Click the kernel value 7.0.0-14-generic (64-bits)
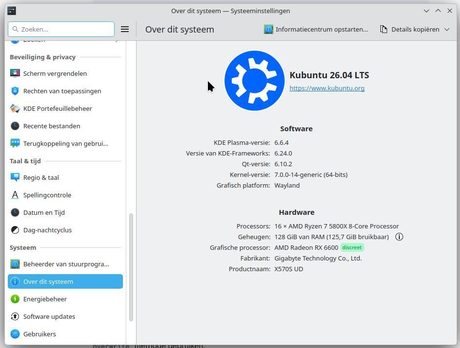The height and width of the screenshot is (348, 460). pos(311,175)
